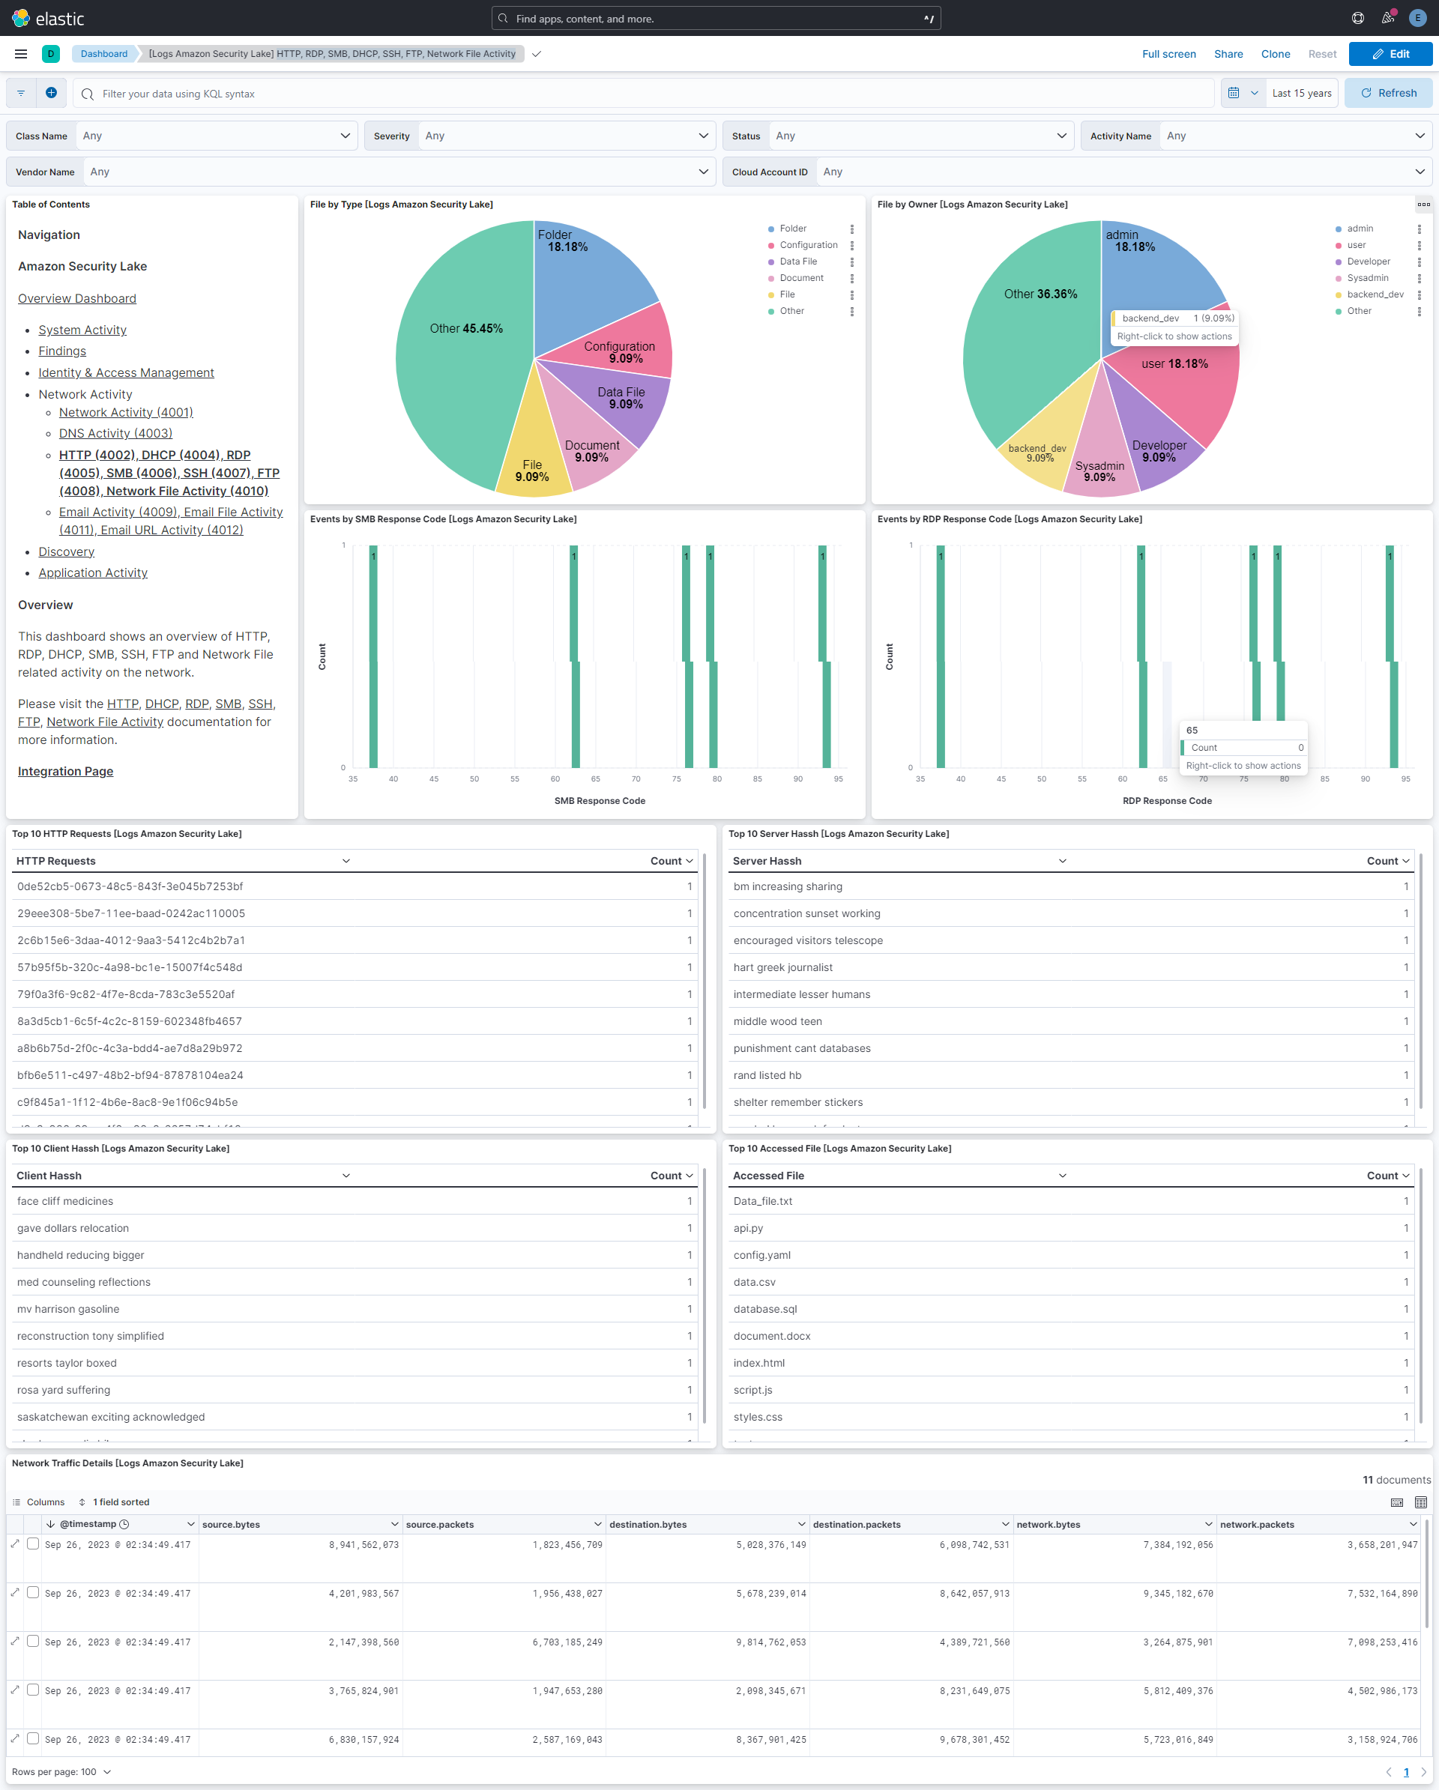Open the Severity dropdown
The image size is (1439, 1790).
[x=565, y=136]
